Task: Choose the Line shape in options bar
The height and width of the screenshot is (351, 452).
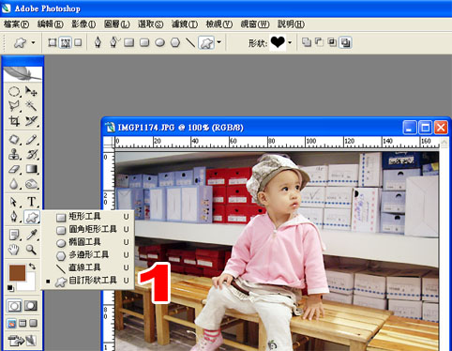Action: point(190,42)
